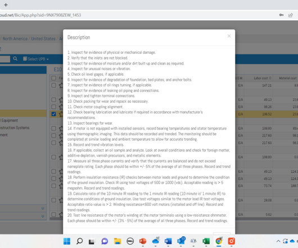Uncheck the checked highlighted row checkbox
This screenshot has width=298, height=248.
pyautogui.click(x=53, y=114)
